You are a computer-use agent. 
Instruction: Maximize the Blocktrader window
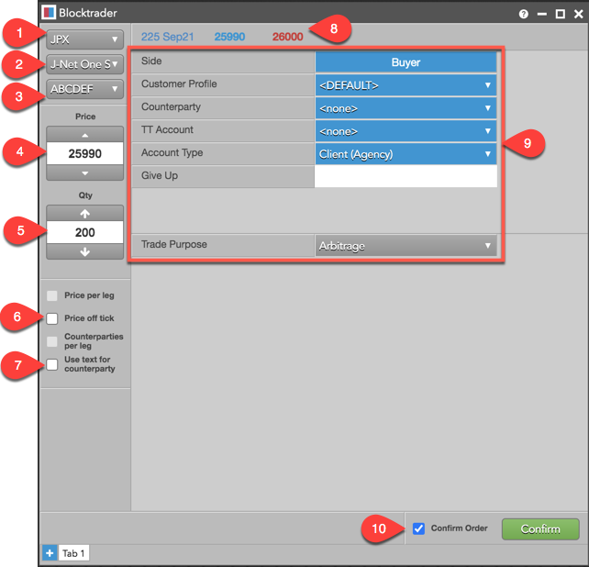pyautogui.click(x=560, y=14)
